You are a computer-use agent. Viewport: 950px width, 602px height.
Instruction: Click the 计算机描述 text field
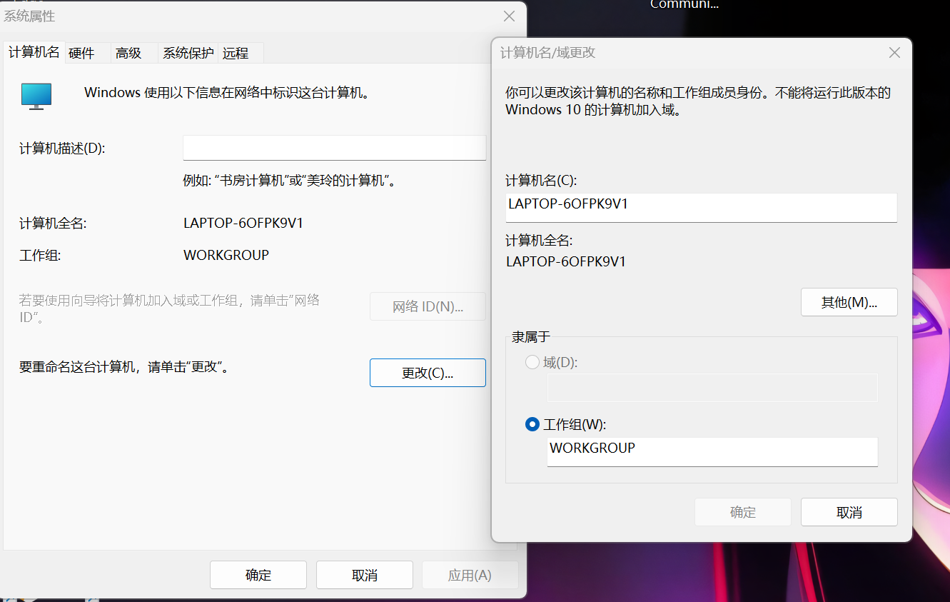pyautogui.click(x=334, y=148)
